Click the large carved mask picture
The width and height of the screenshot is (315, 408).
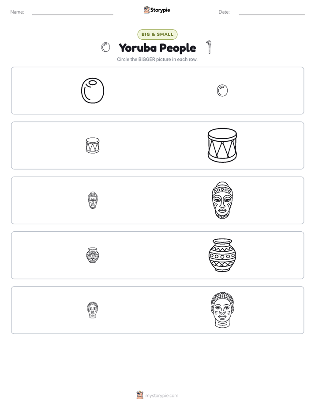click(x=222, y=200)
